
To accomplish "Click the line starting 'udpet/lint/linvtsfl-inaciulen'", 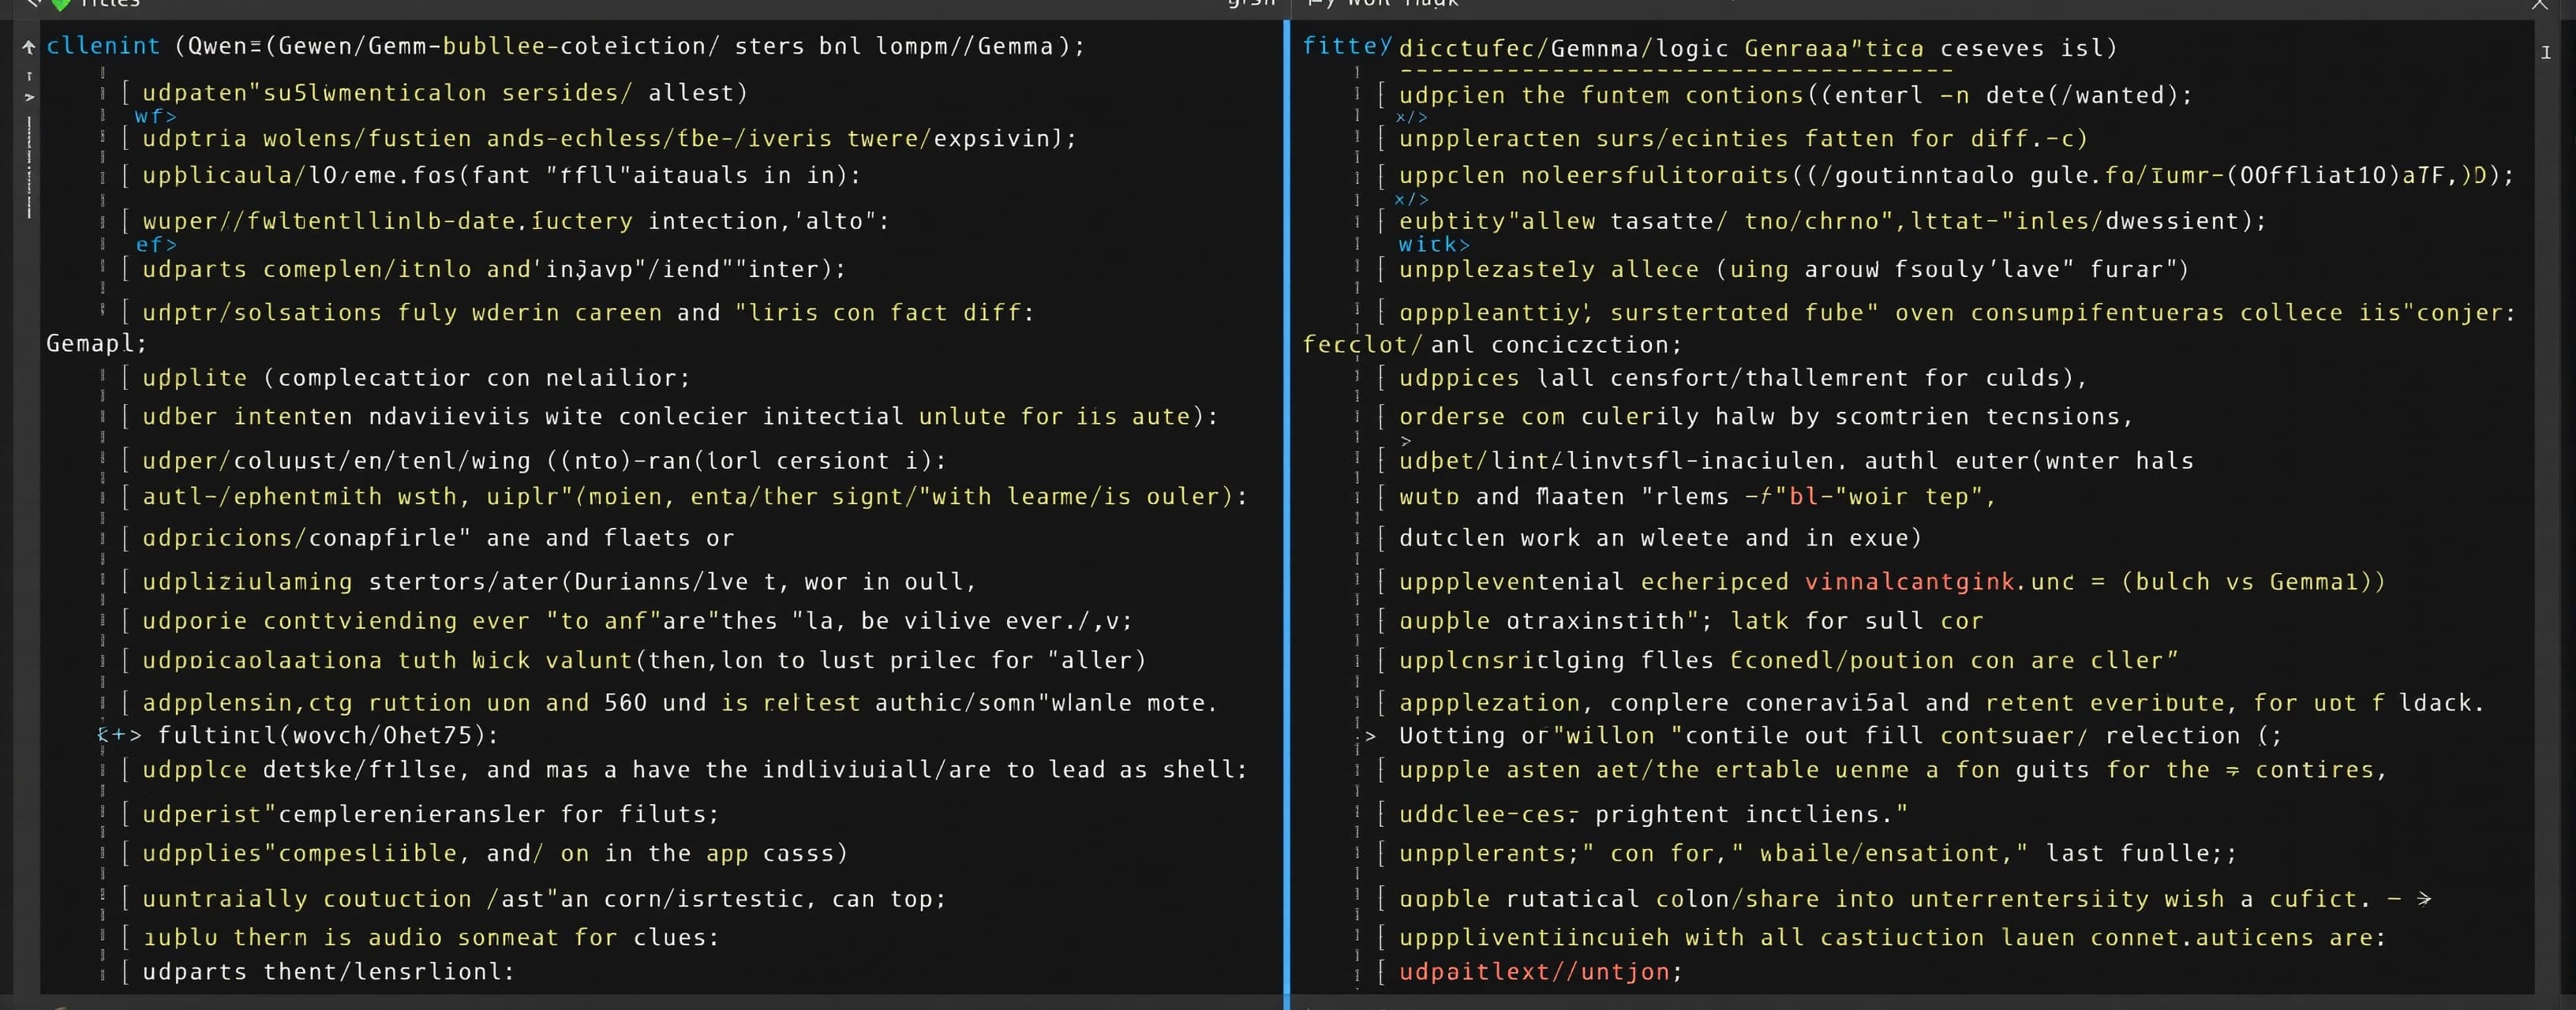I will (x=1796, y=461).
